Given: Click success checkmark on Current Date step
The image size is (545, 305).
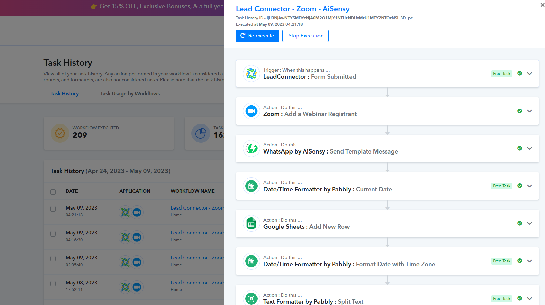Looking at the screenshot, I should pyautogui.click(x=520, y=186).
